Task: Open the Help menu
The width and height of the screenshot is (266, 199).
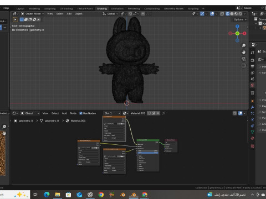Action: pyautogui.click(x=6, y=8)
